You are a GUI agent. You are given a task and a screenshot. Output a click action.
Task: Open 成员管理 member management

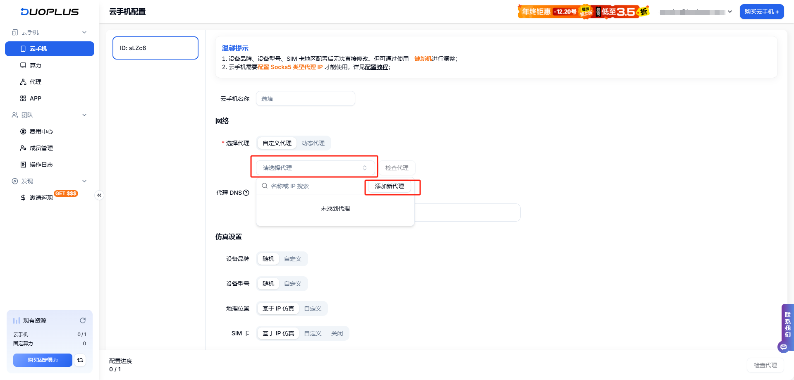tap(41, 148)
